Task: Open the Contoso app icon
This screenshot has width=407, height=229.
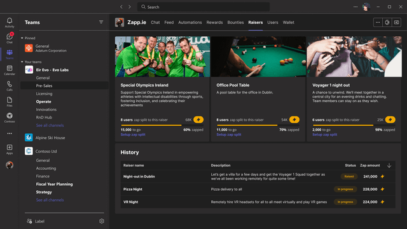Action: tap(10, 117)
